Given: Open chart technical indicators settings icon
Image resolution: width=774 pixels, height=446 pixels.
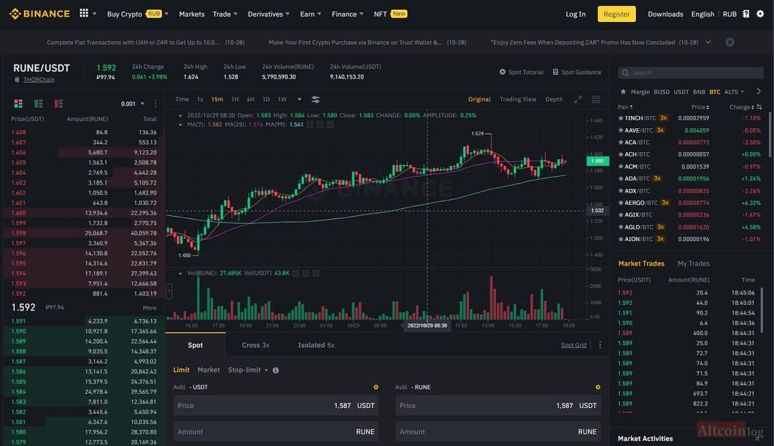Looking at the screenshot, I should (315, 99).
